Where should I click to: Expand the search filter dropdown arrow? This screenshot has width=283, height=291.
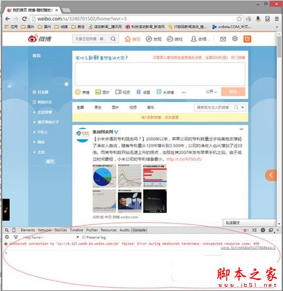[x=242, y=107]
